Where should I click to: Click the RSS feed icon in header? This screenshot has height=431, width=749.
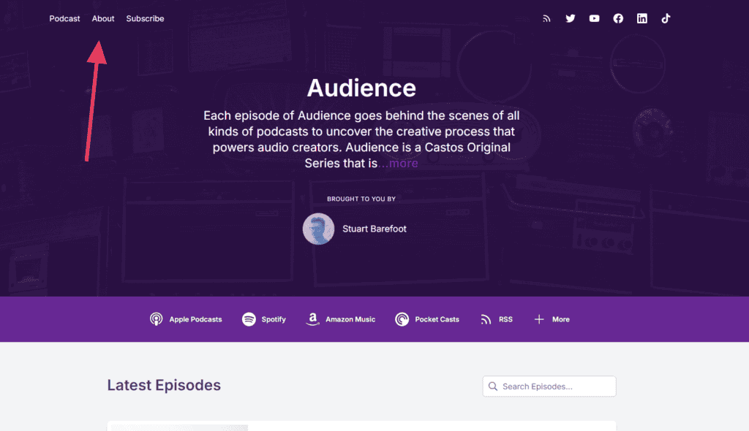(546, 19)
